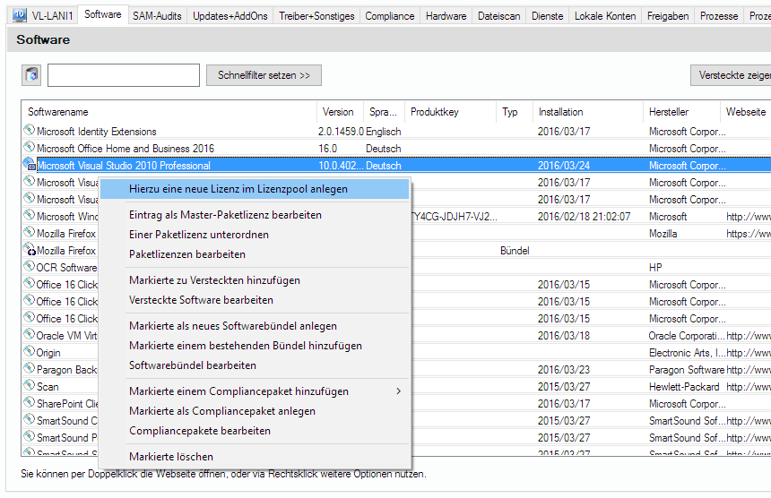Click Paragon Software manufacturer cell
The height and width of the screenshot is (498, 771).
[687, 369]
